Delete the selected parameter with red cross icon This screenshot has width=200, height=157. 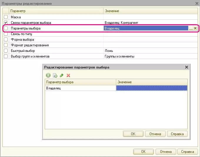(68, 75)
